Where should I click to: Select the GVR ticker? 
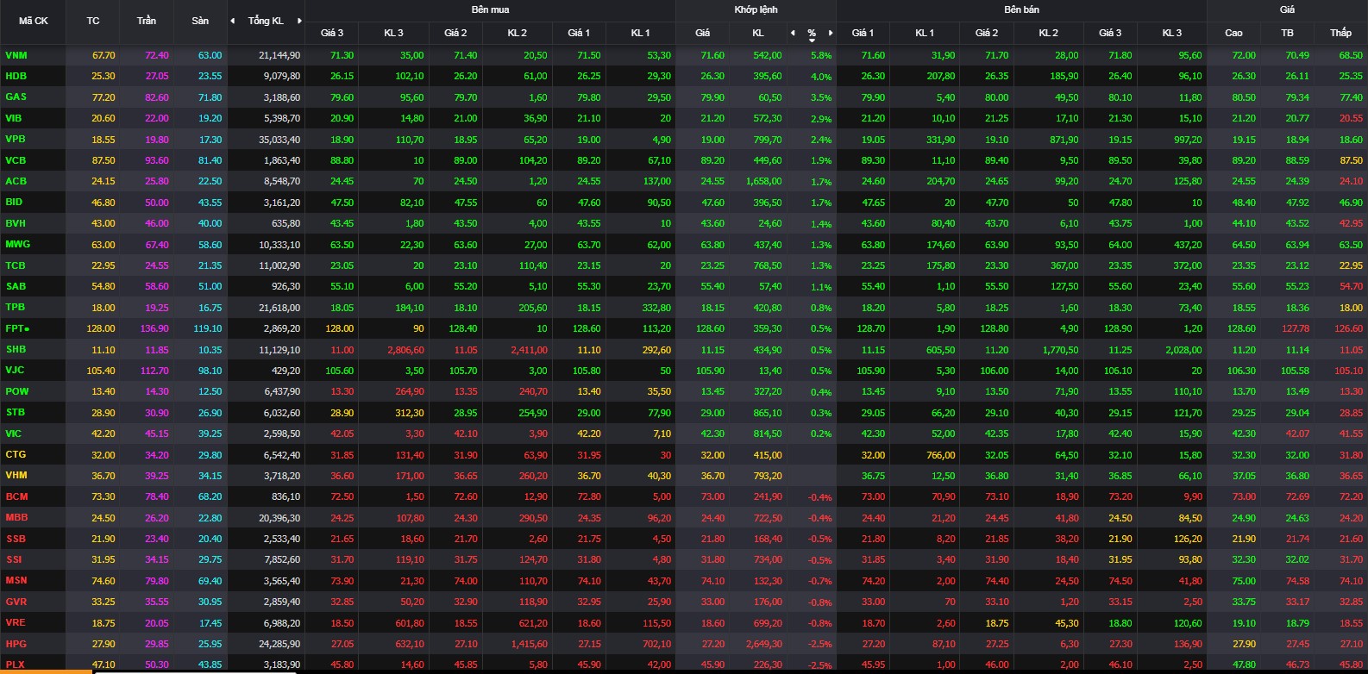pos(16,602)
